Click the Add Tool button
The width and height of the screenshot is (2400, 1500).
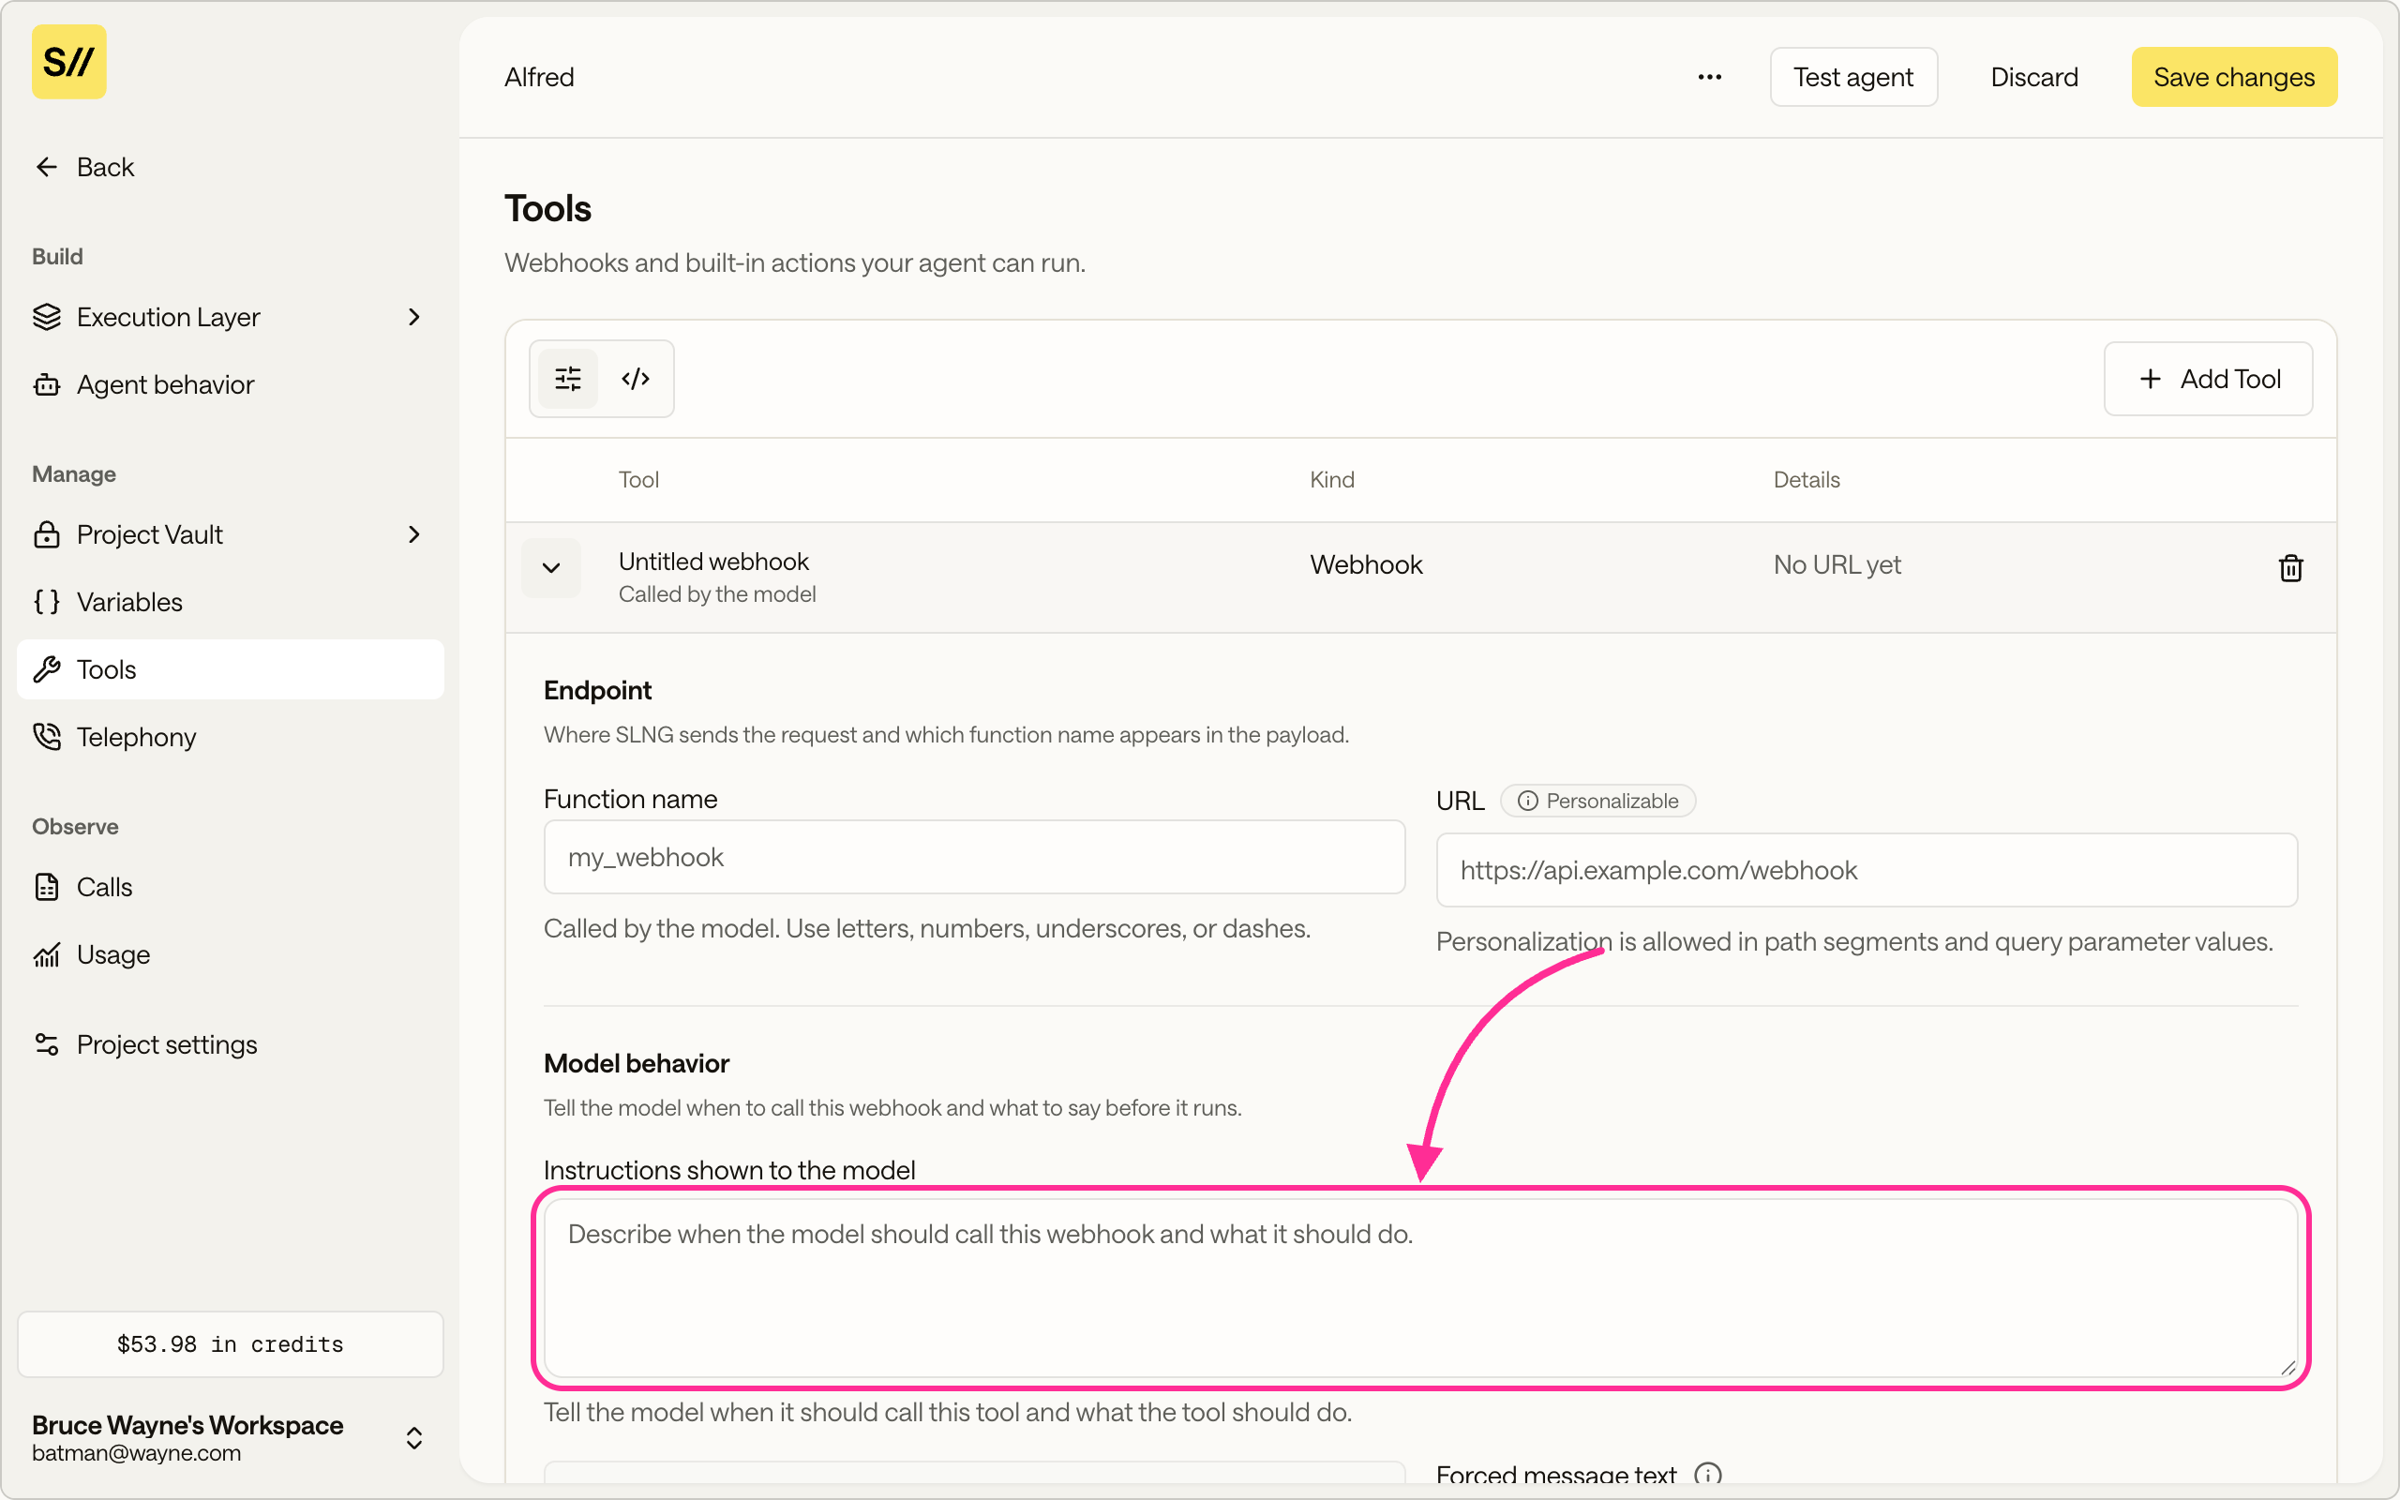[x=2208, y=378]
